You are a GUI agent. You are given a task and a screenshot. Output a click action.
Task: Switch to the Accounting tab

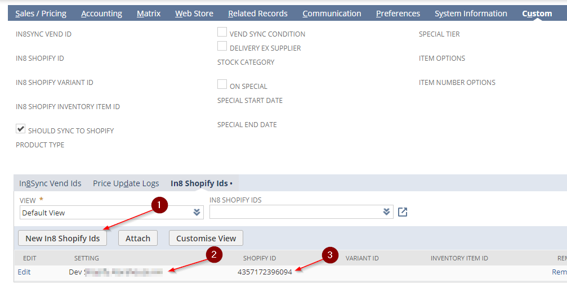101,13
